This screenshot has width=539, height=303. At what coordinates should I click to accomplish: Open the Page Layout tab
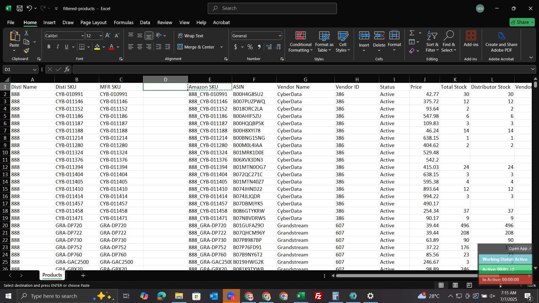(x=93, y=22)
